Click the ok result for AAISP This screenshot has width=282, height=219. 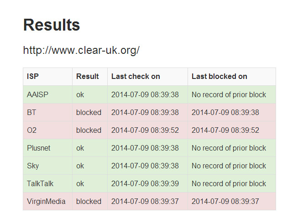(x=80, y=95)
